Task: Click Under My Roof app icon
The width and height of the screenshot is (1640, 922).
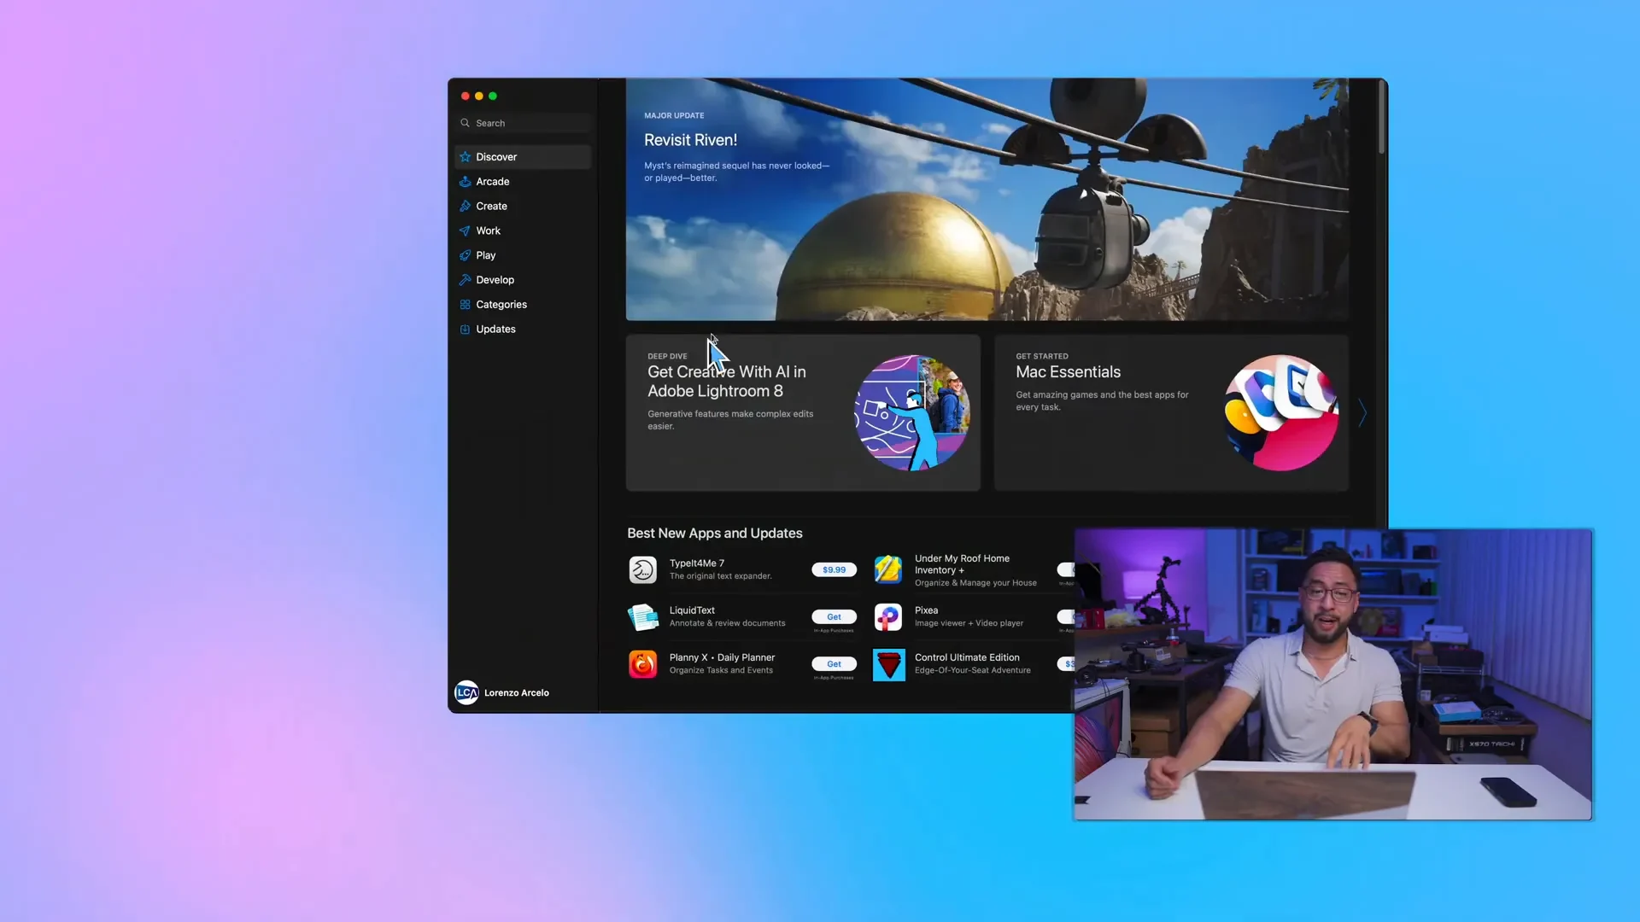Action: 888,570
